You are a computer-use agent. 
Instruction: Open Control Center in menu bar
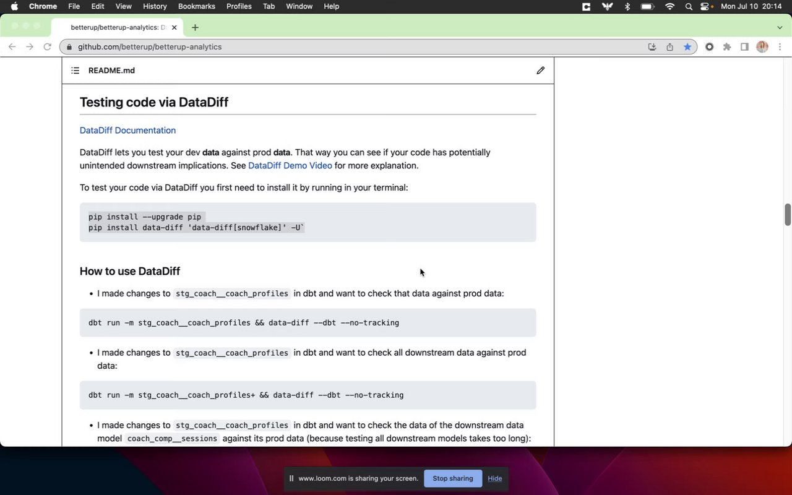coord(705,6)
